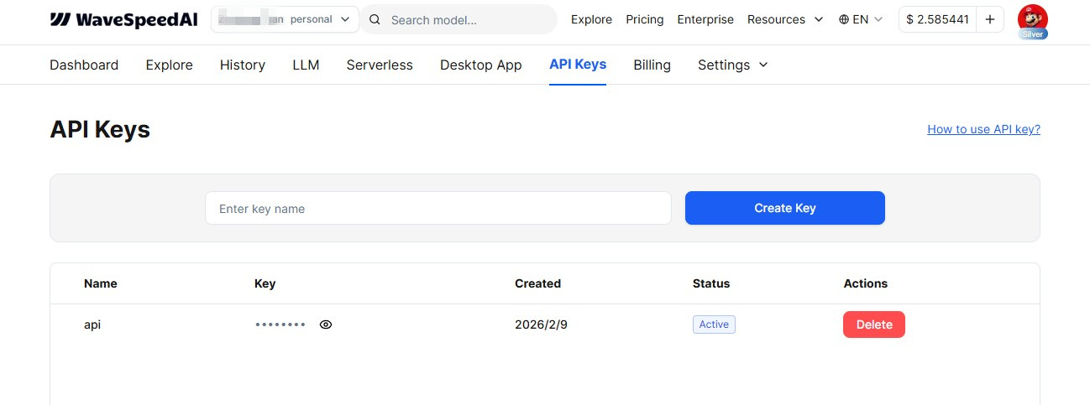
Task: Expand the Settings tab dropdown
Action: tap(733, 65)
